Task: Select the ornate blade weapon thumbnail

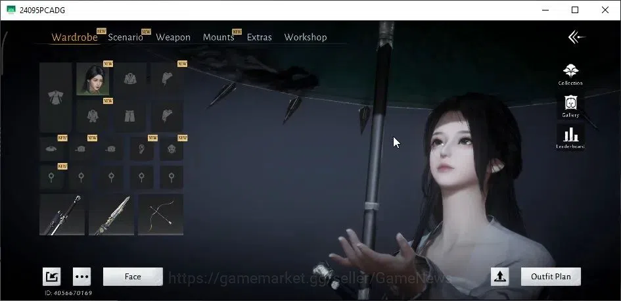Action: 111,215
